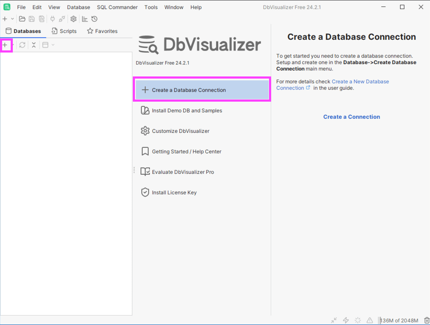The width and height of the screenshot is (430, 325).
Task: Collapse all nodes in Databases tree
Action: click(34, 45)
